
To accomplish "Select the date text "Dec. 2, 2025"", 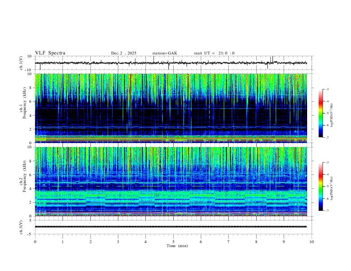I will (124, 53).
